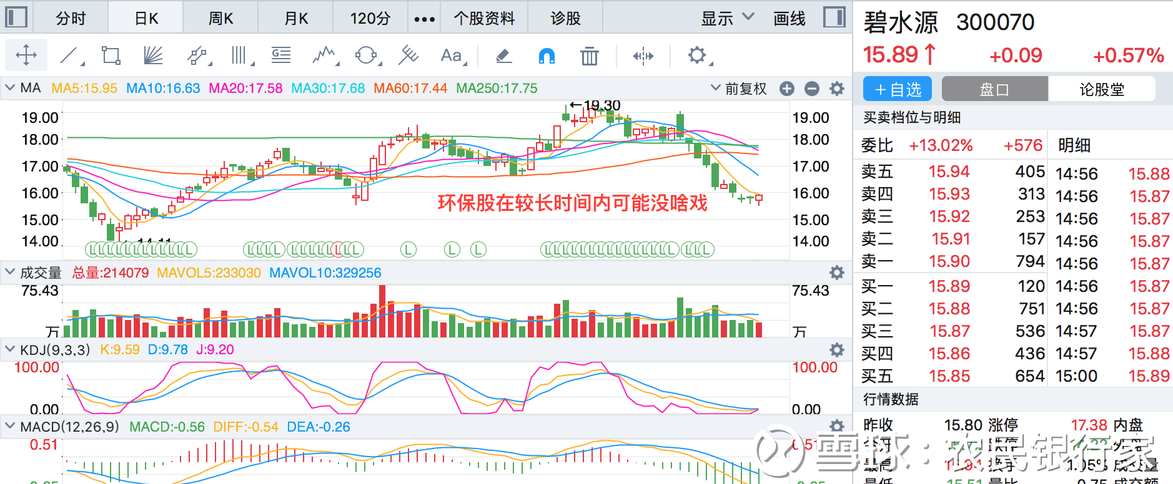This screenshot has width=1173, height=484.
Task: Select the Aa text annotation tool
Action: (x=452, y=56)
